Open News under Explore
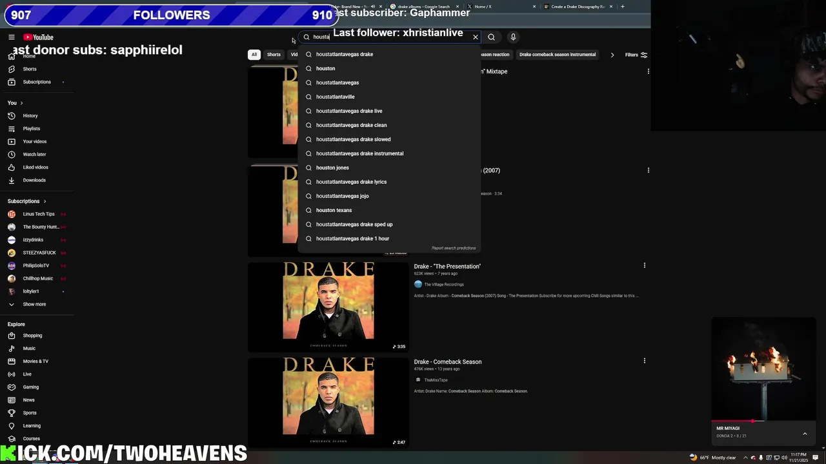 tap(28, 400)
